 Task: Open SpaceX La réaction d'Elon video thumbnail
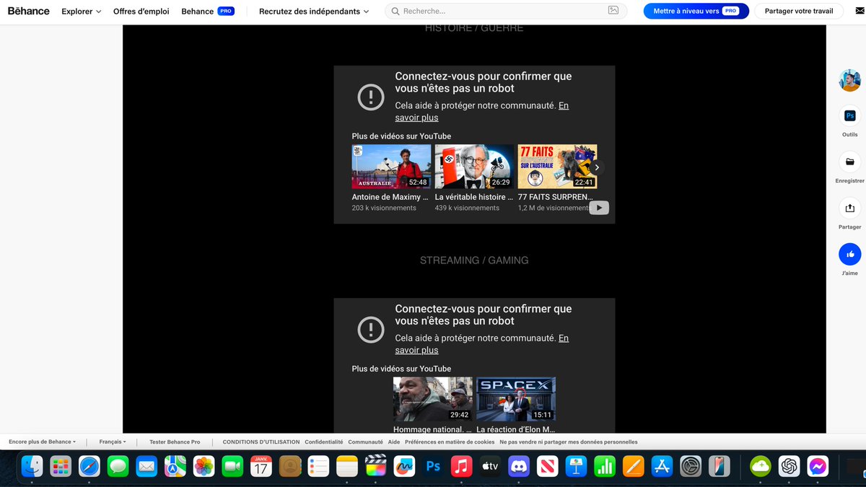pos(516,399)
